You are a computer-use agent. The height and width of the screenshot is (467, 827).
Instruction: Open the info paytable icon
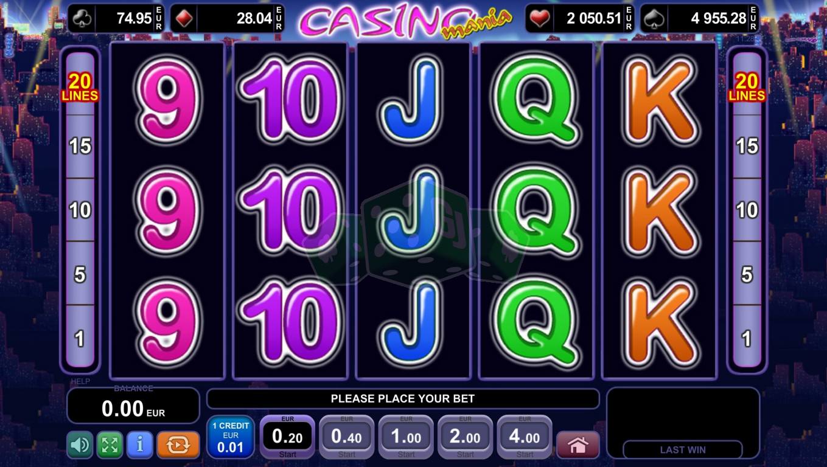tap(140, 445)
